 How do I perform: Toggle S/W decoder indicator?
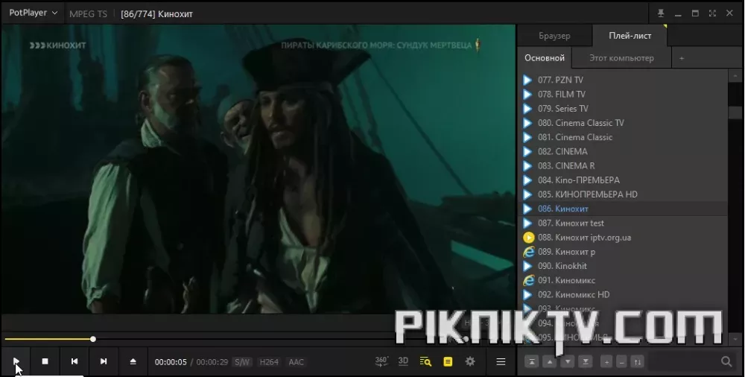click(242, 362)
